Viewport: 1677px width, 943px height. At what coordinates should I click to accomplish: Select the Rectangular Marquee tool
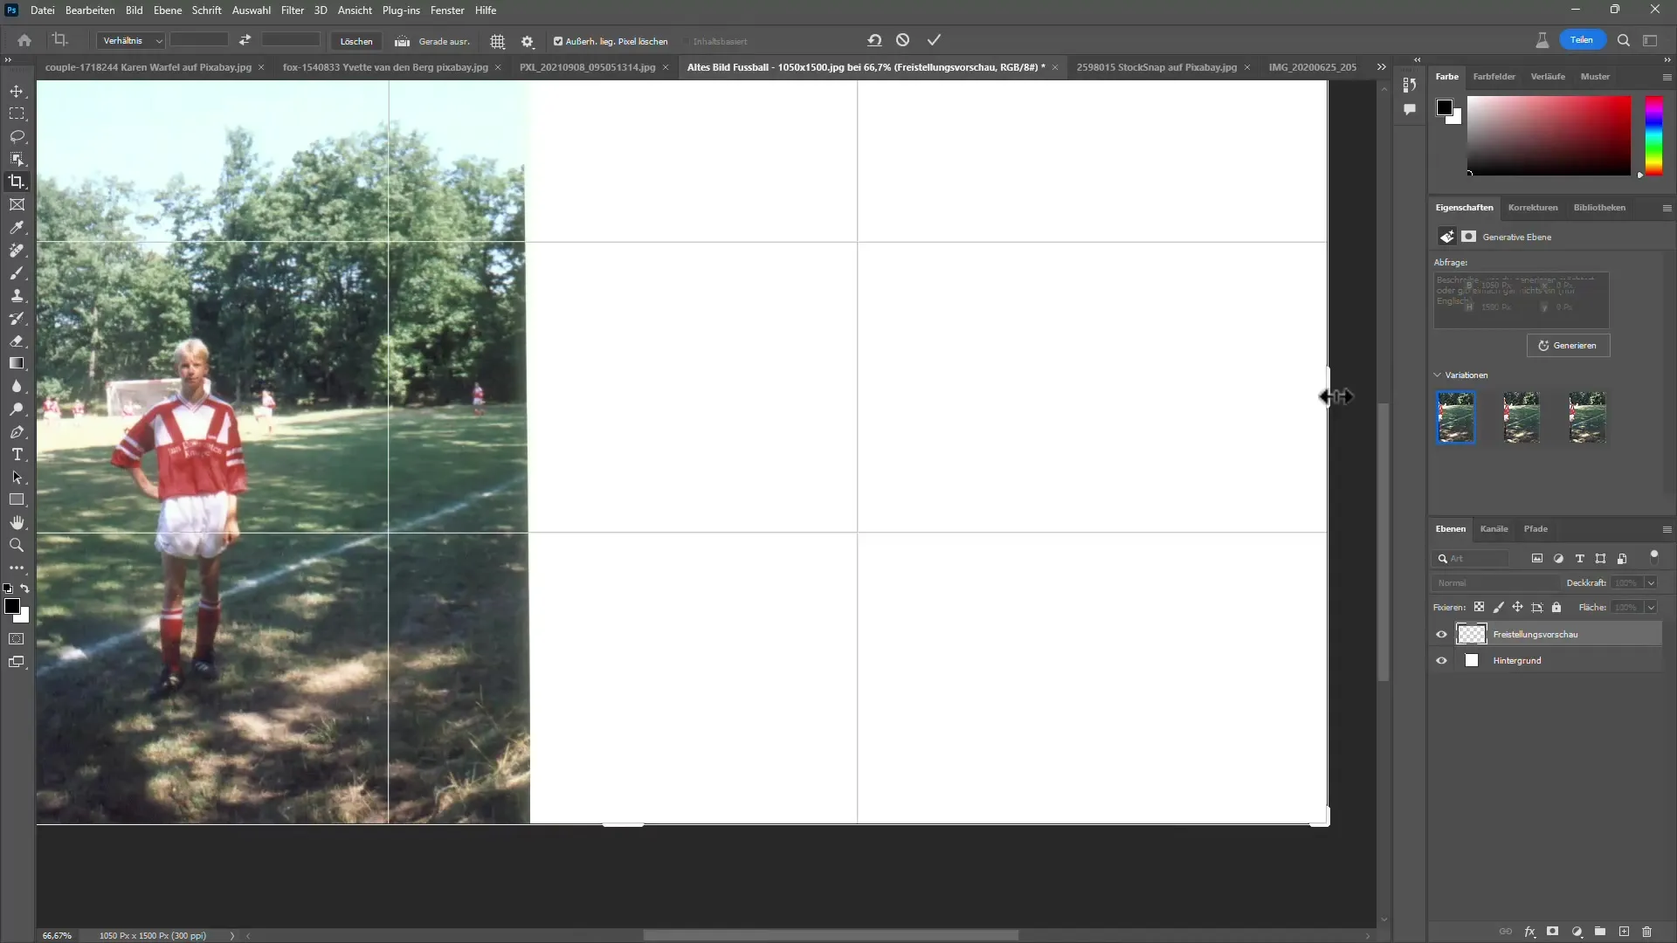[x=17, y=114]
